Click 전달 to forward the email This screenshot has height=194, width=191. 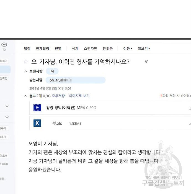58,48
